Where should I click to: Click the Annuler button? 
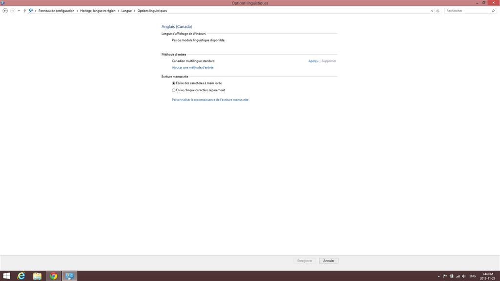tap(329, 261)
